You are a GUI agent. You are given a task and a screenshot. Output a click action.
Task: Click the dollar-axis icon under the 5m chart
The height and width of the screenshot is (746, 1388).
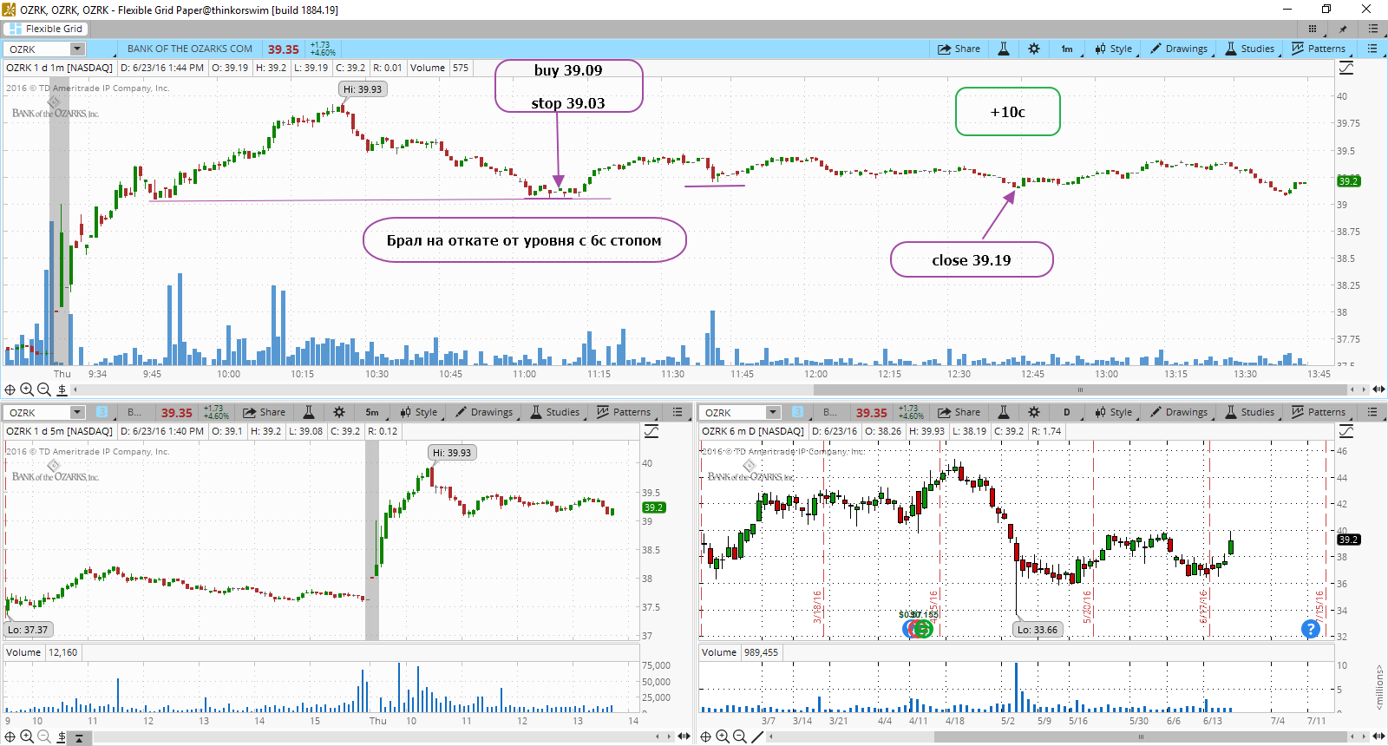pos(62,736)
